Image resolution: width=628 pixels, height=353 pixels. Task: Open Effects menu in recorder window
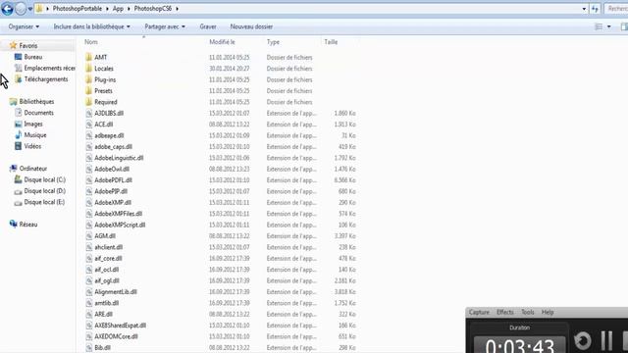tap(504, 312)
